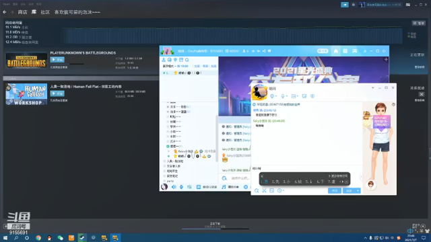The image size is (431, 242).
Task: Click the PUBG download progress bar
Action: [67, 64]
